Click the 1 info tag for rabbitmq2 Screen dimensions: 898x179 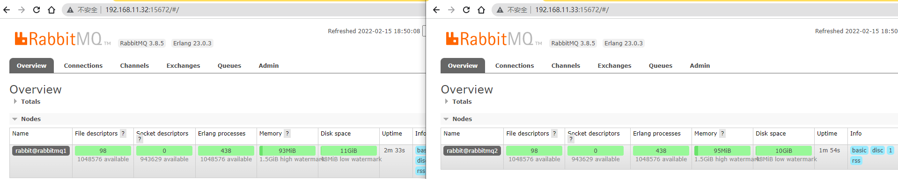(891, 150)
